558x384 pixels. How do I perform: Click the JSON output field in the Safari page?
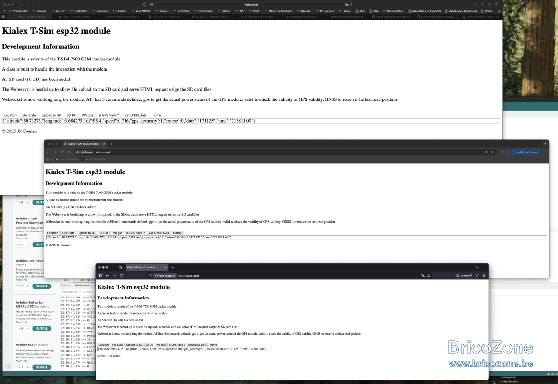tap(251, 121)
